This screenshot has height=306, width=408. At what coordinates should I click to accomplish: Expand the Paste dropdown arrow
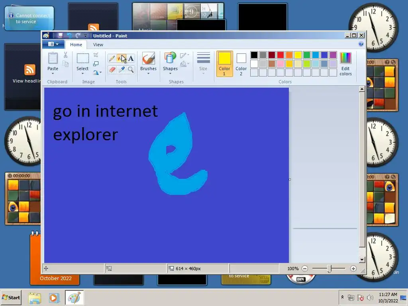53,74
